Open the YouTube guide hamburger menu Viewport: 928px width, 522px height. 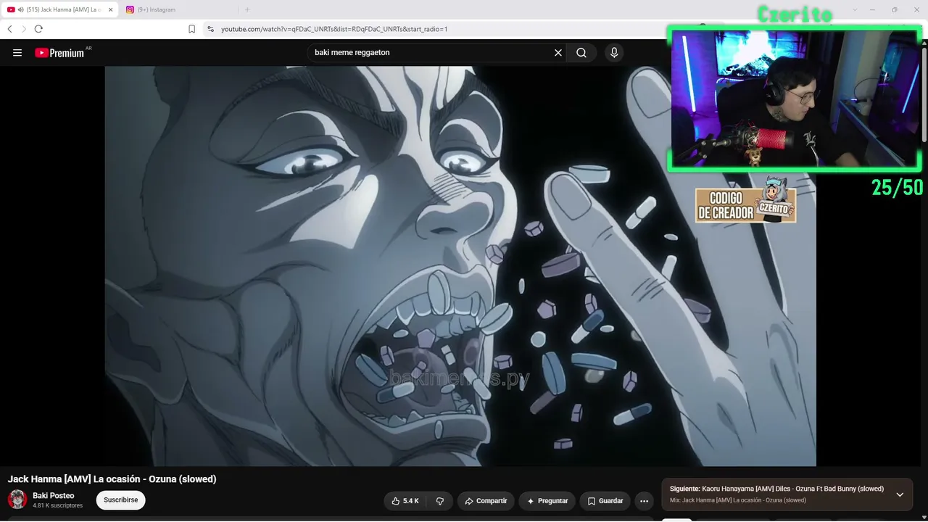(x=17, y=53)
